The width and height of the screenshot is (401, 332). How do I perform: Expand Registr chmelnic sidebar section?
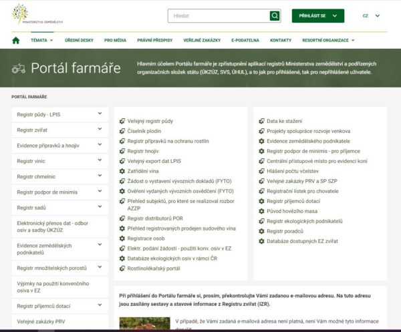tap(100, 176)
